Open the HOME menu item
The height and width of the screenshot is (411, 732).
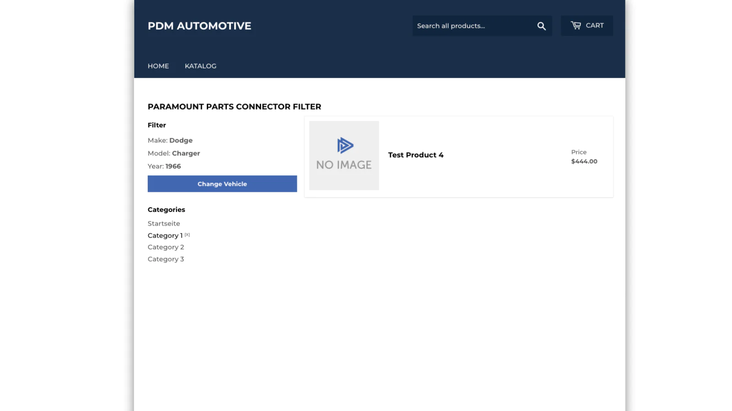click(158, 66)
